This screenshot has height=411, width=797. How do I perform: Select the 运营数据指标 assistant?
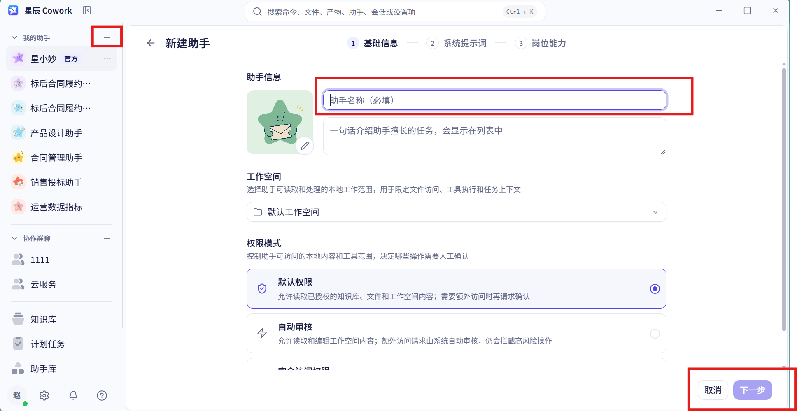62,207
